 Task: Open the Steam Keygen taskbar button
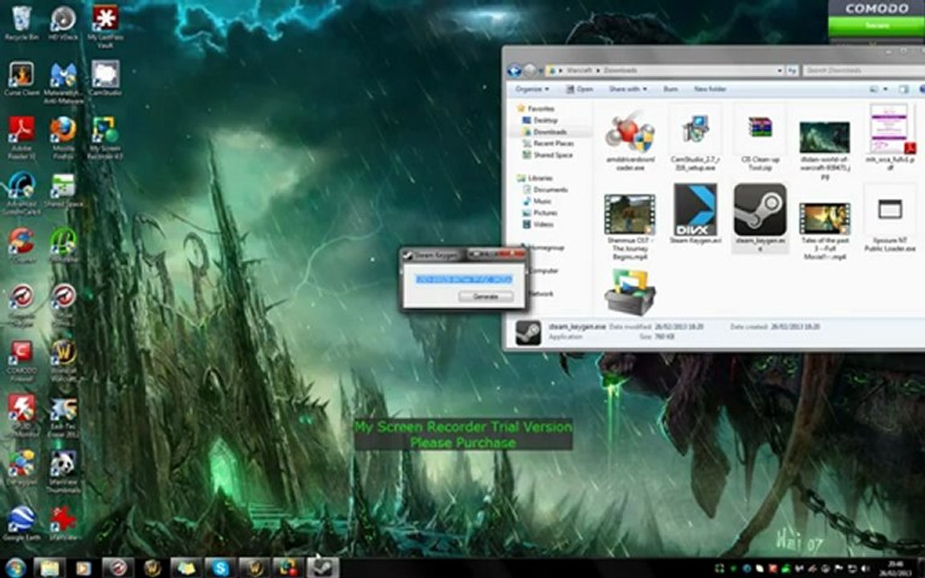pos(323,568)
